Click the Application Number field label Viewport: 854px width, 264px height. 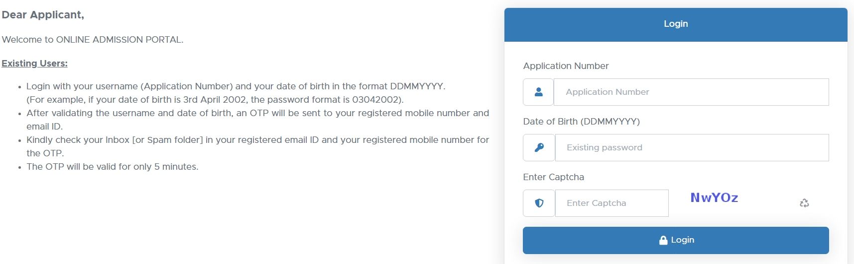tap(566, 66)
